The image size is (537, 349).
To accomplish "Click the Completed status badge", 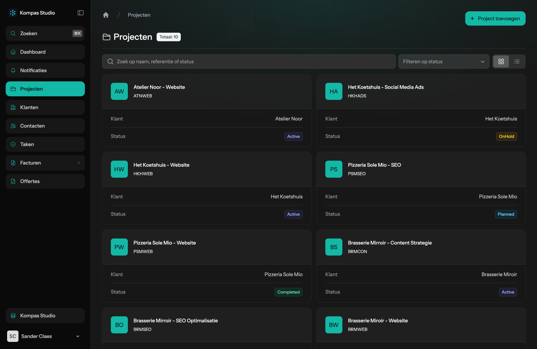I will tap(288, 292).
